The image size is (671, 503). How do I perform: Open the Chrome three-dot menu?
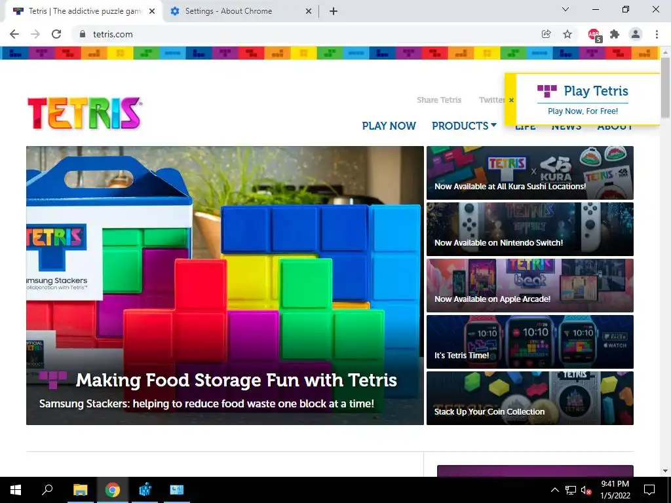tap(657, 34)
